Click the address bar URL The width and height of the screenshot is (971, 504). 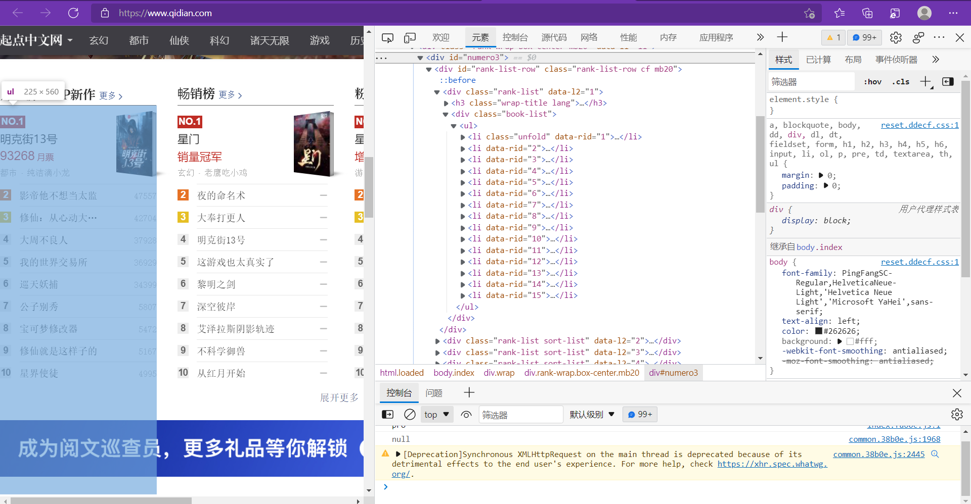click(x=165, y=13)
